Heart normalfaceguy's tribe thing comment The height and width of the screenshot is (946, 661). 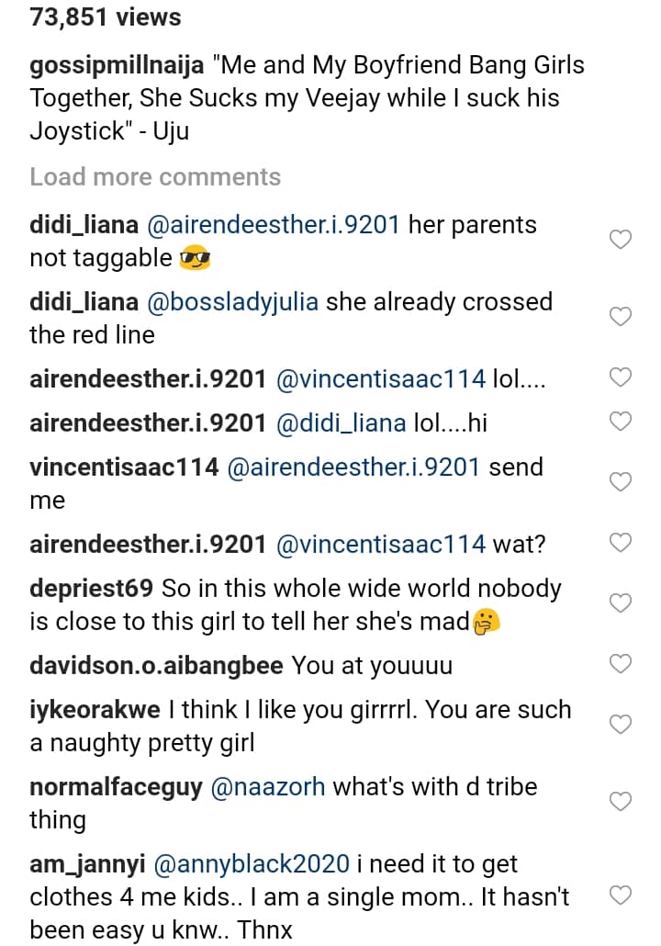[621, 802]
